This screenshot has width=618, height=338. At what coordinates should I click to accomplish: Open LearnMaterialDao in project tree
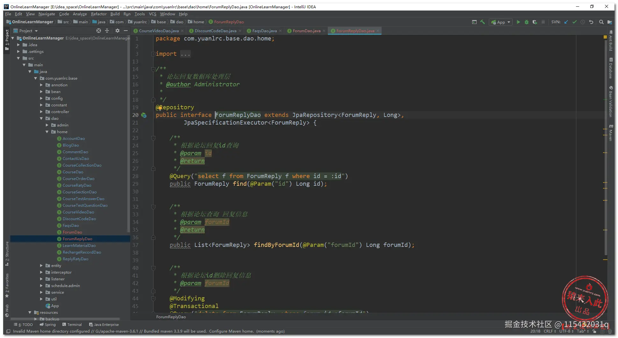[79, 246]
